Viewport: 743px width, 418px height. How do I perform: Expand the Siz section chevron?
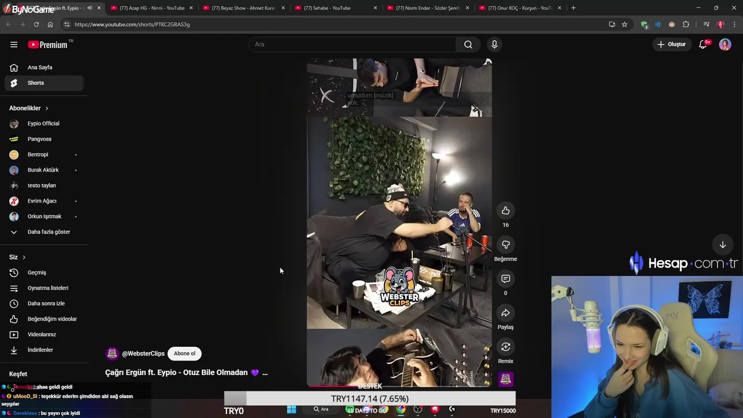(24, 257)
